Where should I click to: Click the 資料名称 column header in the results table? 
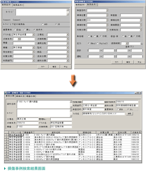[56, 133]
